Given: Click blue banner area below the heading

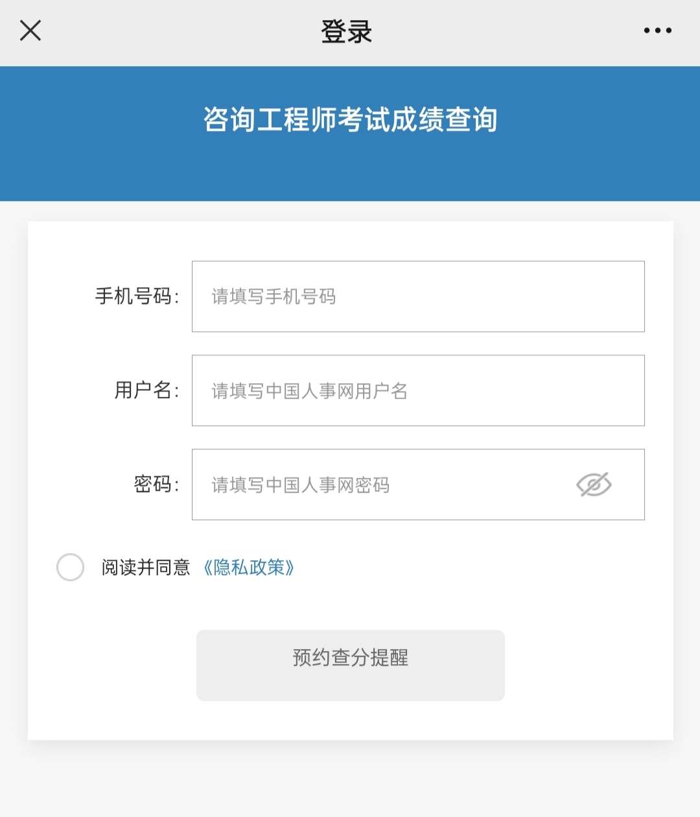Looking at the screenshot, I should pos(350,174).
